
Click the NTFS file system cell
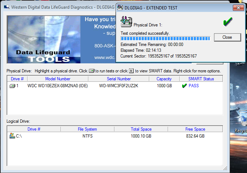(x=87, y=136)
